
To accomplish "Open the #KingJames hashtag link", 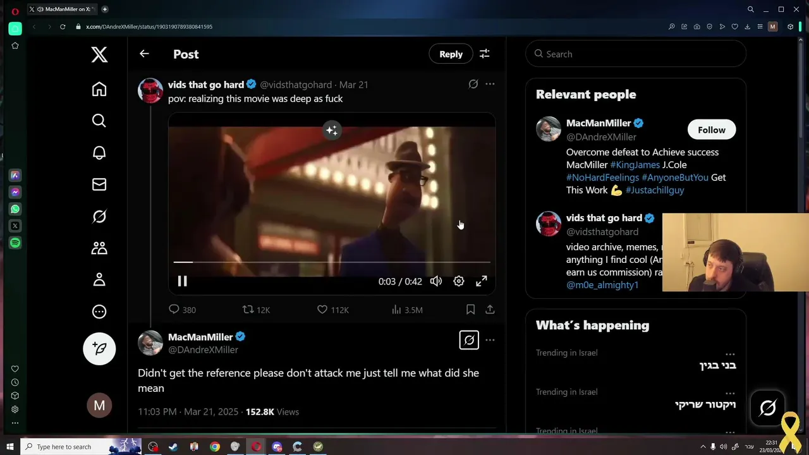I will point(635,164).
